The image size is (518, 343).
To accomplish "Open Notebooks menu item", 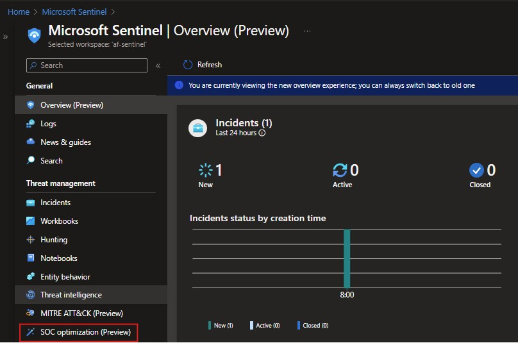I will (x=91, y=258).
